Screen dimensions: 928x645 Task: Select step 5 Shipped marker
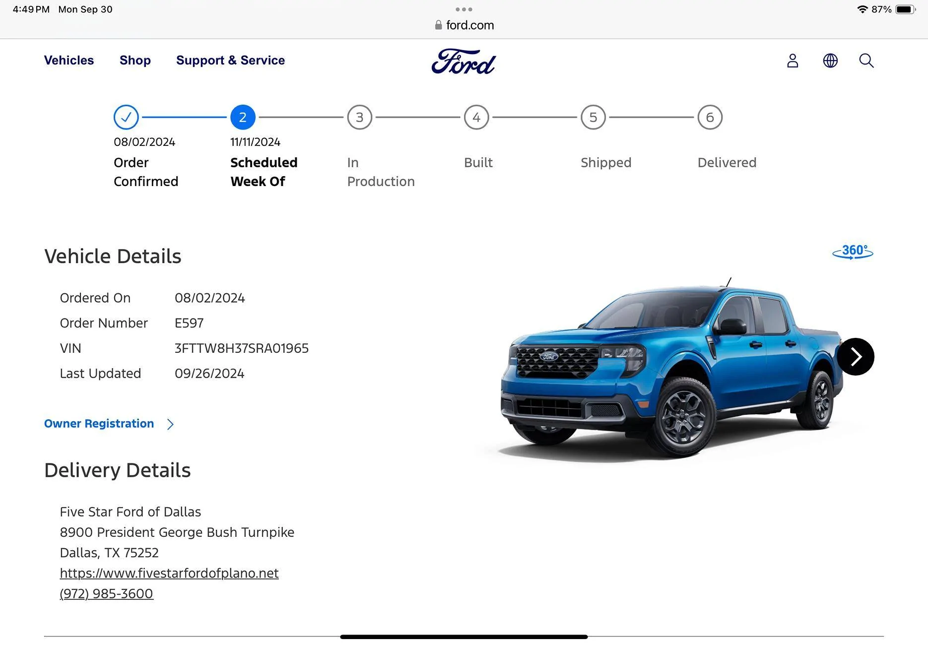593,117
